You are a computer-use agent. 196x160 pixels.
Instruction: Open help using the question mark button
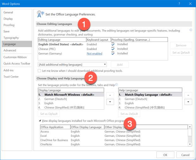179,4
